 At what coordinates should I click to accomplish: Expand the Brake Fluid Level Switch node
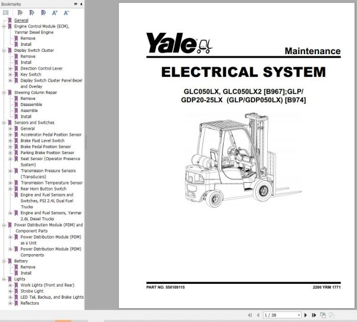(10, 140)
